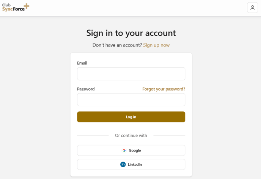The height and width of the screenshot is (179, 261).
Task: Open the user account icon menu
Action: pos(252,8)
